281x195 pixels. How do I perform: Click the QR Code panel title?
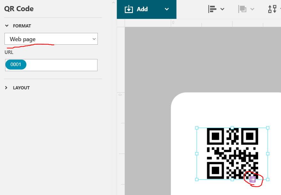(x=19, y=9)
